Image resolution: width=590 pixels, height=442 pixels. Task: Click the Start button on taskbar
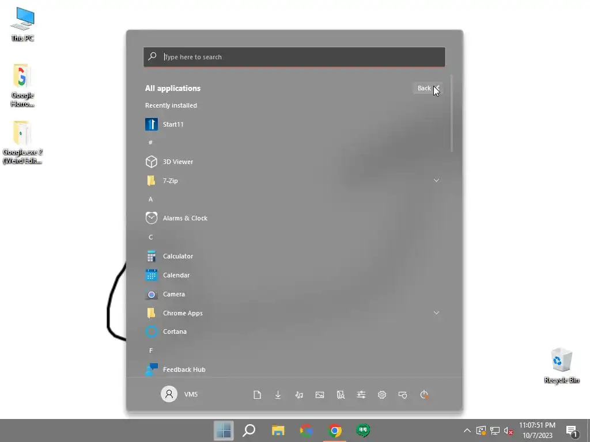[x=224, y=430]
